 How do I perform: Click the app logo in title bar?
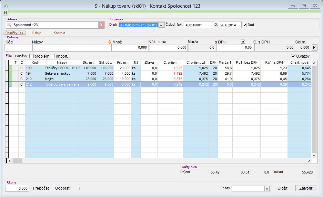tap(6, 6)
